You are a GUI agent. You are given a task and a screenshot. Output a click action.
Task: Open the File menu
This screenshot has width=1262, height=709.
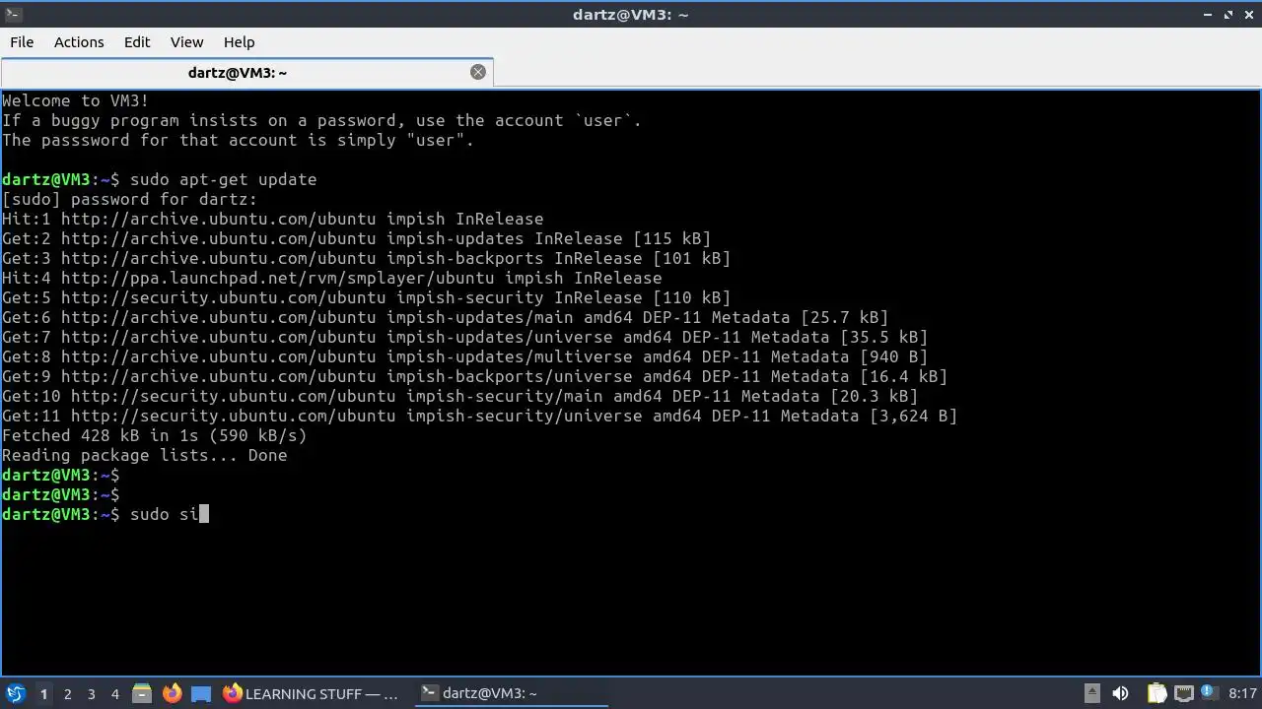point(22,42)
